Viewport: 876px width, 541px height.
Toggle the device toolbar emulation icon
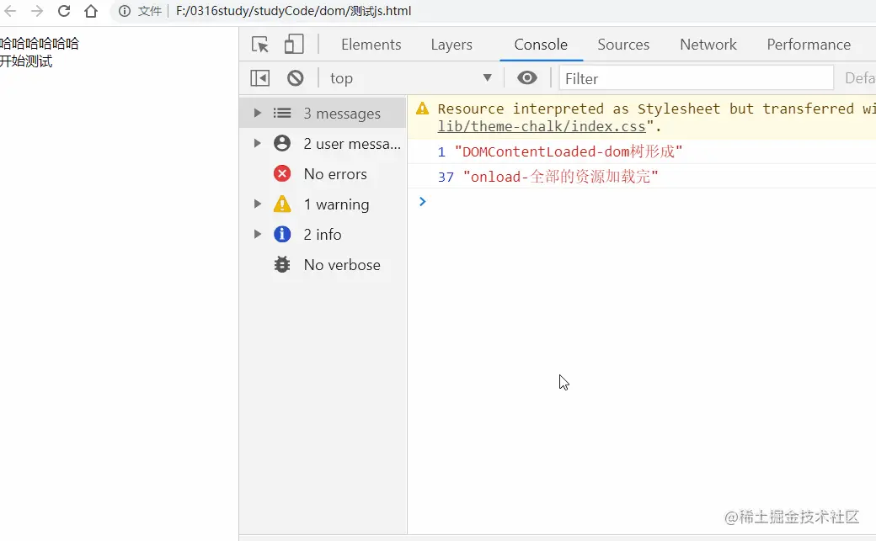[292, 44]
